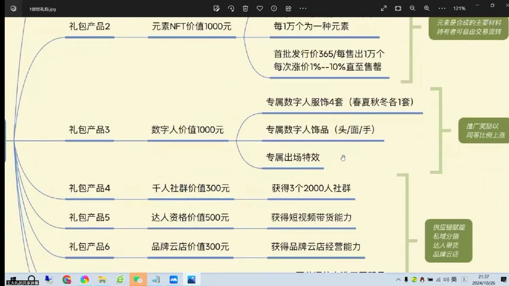The width and height of the screenshot is (509, 286).
Task: Open the colorful swirl browser icon in taskbar
Action: click(85, 280)
